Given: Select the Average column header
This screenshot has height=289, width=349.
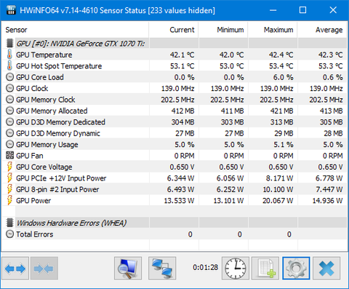Looking at the screenshot, I should pos(322,30).
